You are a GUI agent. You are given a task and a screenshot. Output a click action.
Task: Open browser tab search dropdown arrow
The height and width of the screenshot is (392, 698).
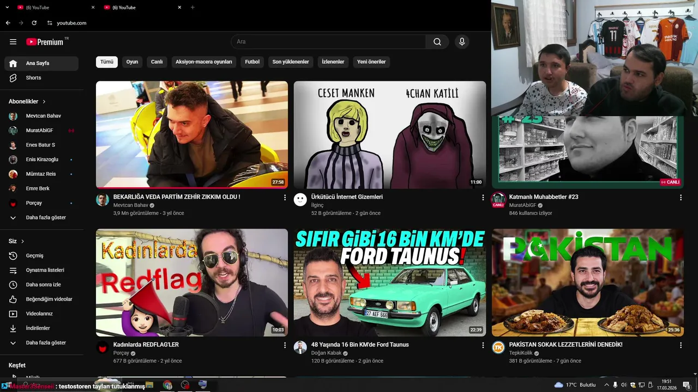pos(7,7)
